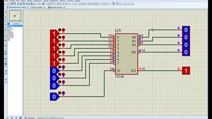This screenshot has width=212, height=119.
Task: Toggle logic state wired to input 6
Action: click(55, 78)
